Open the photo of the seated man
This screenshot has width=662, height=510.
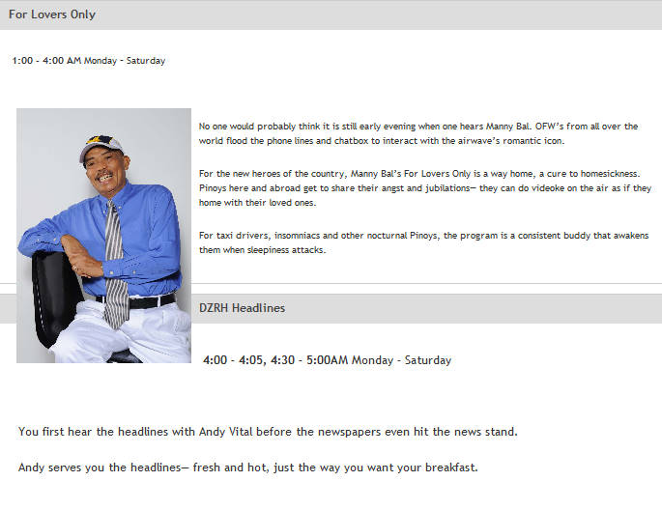click(103, 236)
